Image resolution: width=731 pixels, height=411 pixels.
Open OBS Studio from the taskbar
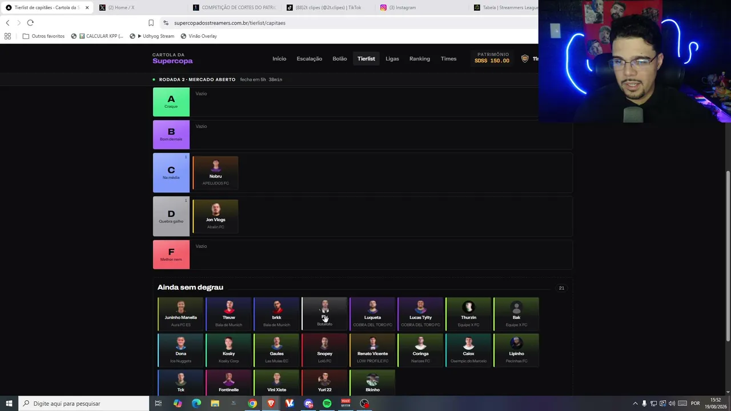click(364, 404)
